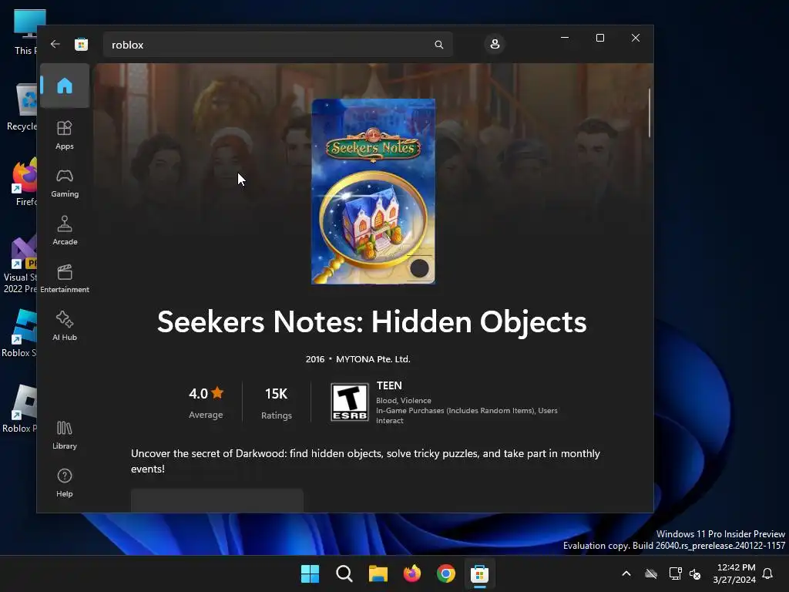
Task: Open Library in the sidebar
Action: pos(65,435)
